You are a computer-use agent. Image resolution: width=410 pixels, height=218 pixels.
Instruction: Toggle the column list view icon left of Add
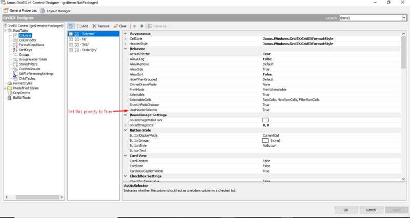coord(71,26)
